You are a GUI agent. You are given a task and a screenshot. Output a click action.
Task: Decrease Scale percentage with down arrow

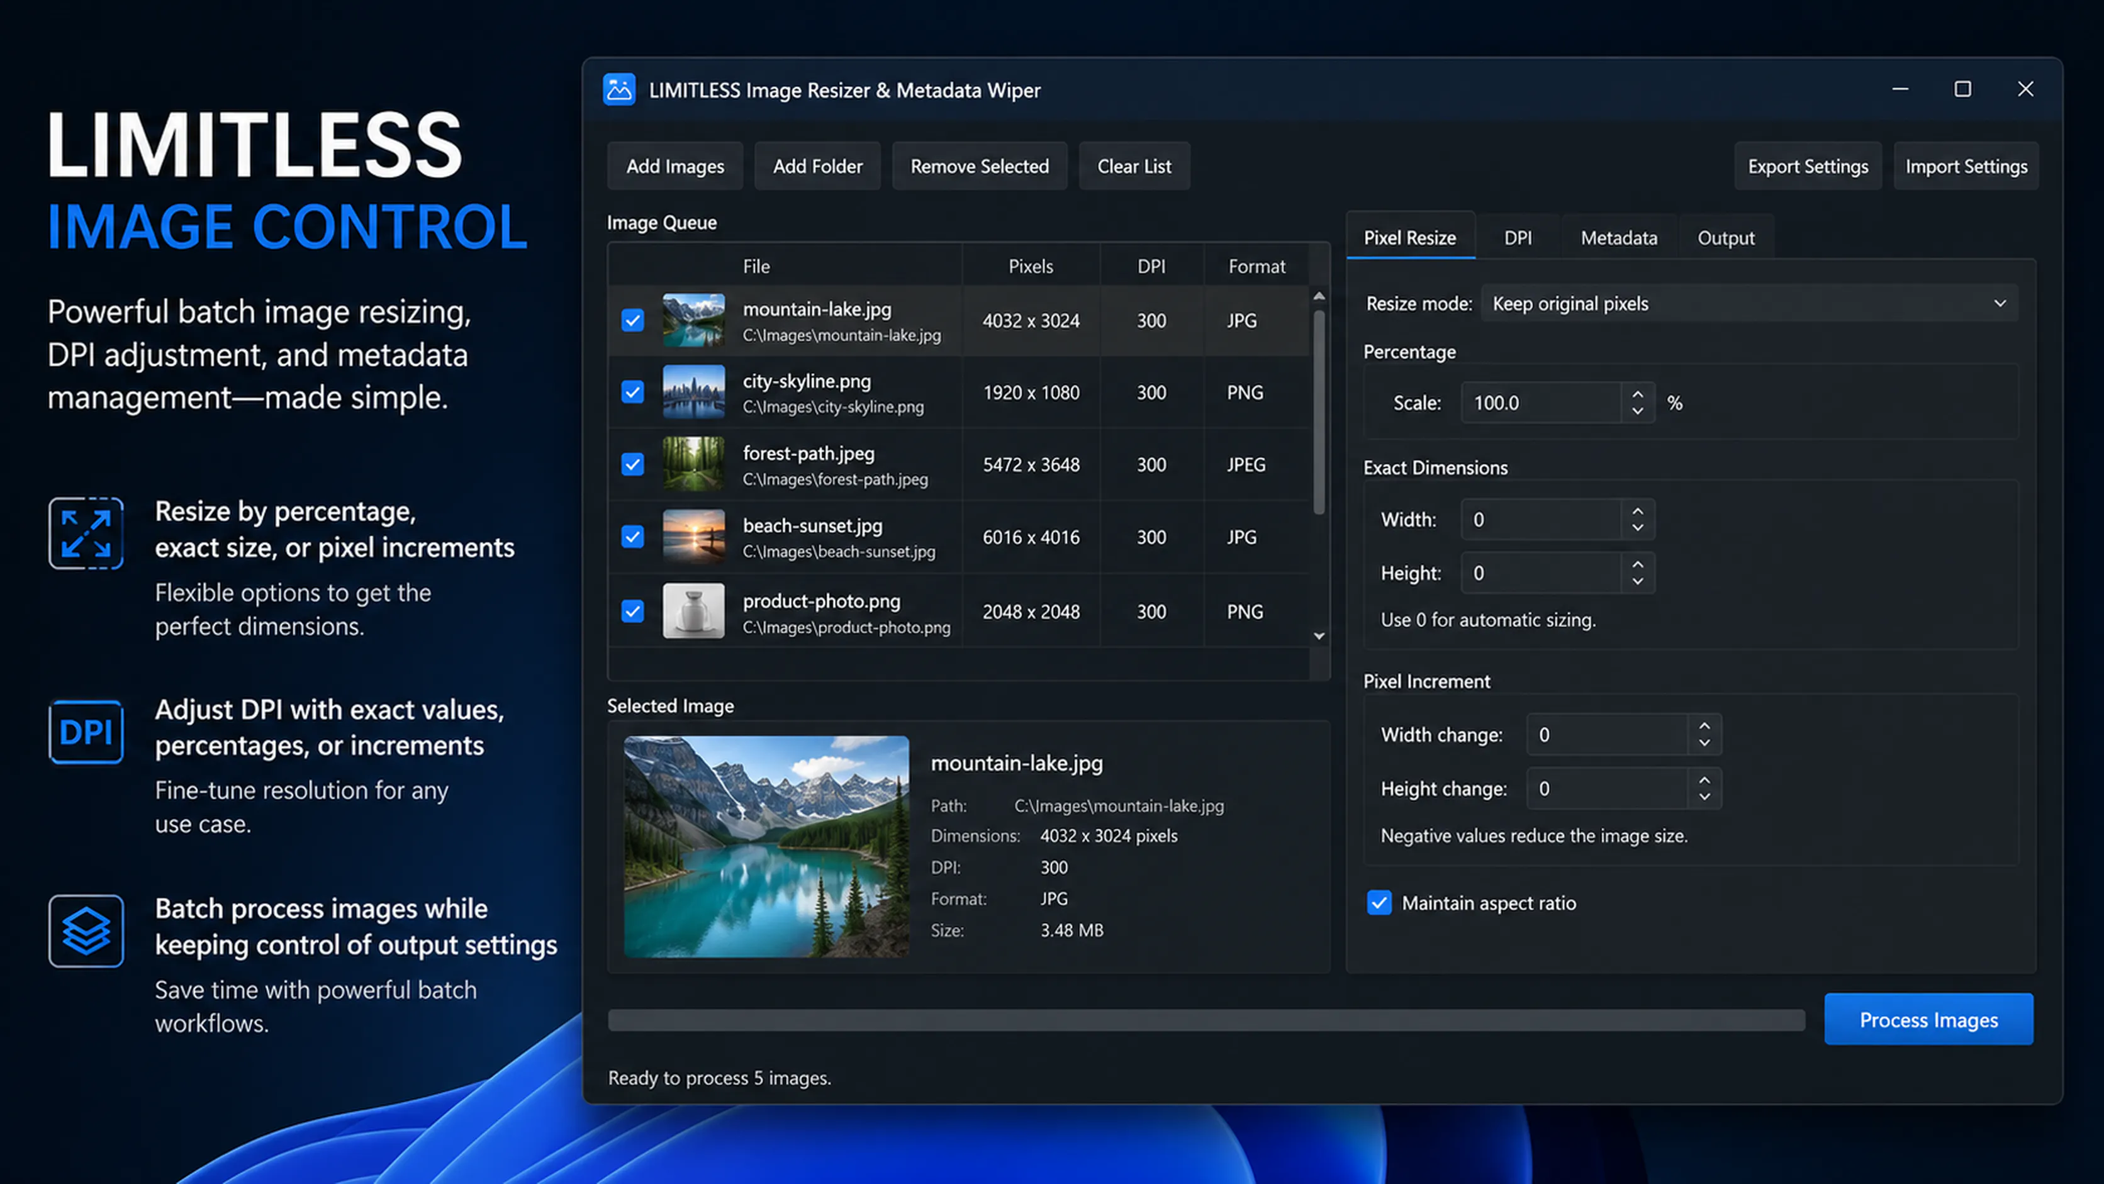1638,411
